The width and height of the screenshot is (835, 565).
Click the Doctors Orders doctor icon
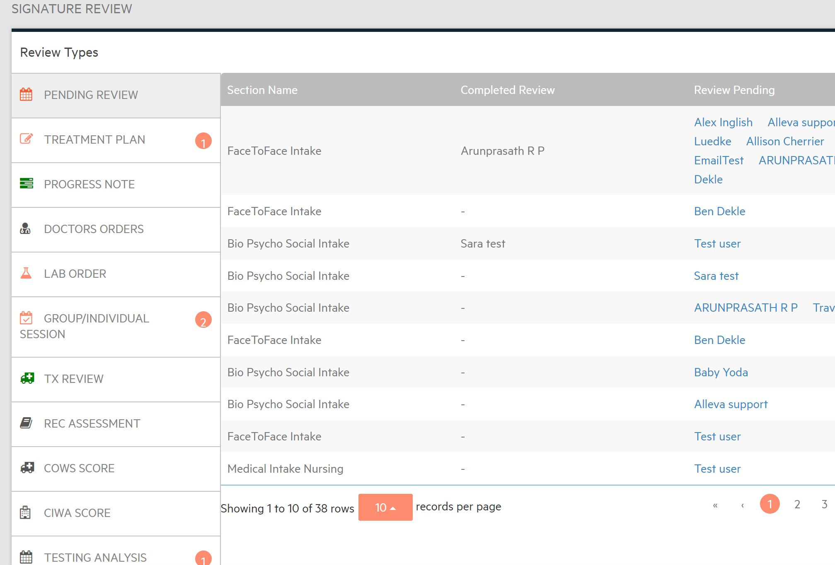(25, 228)
